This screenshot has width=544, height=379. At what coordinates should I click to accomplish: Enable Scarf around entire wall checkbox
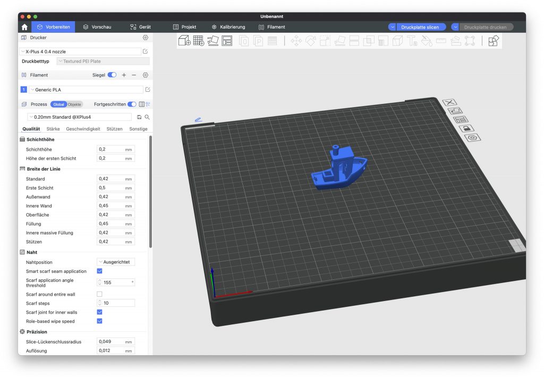99,294
